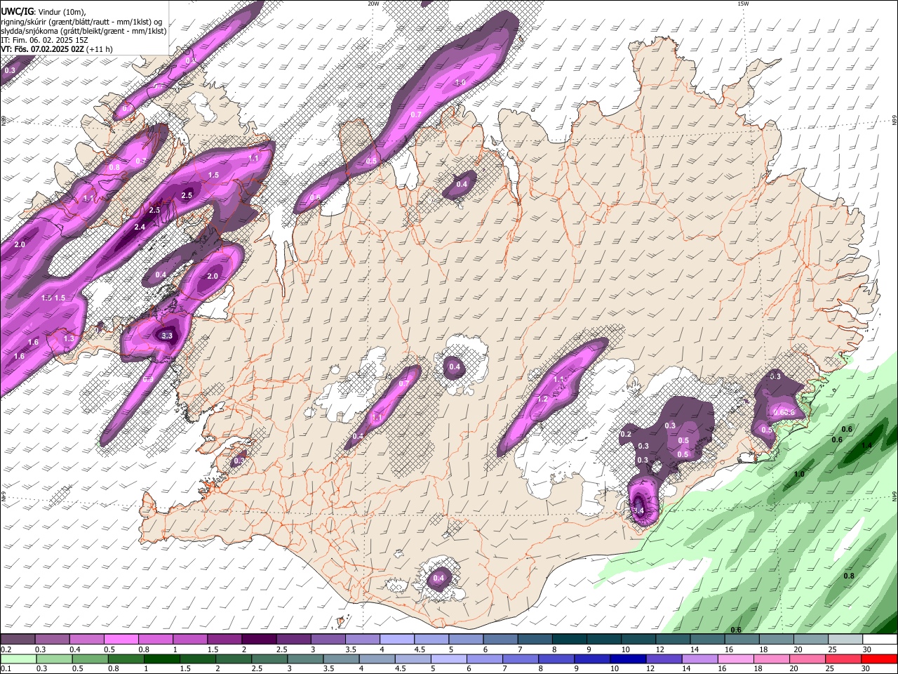Select the dull purple 0.2 swatch, upper legend row

(x=18, y=640)
